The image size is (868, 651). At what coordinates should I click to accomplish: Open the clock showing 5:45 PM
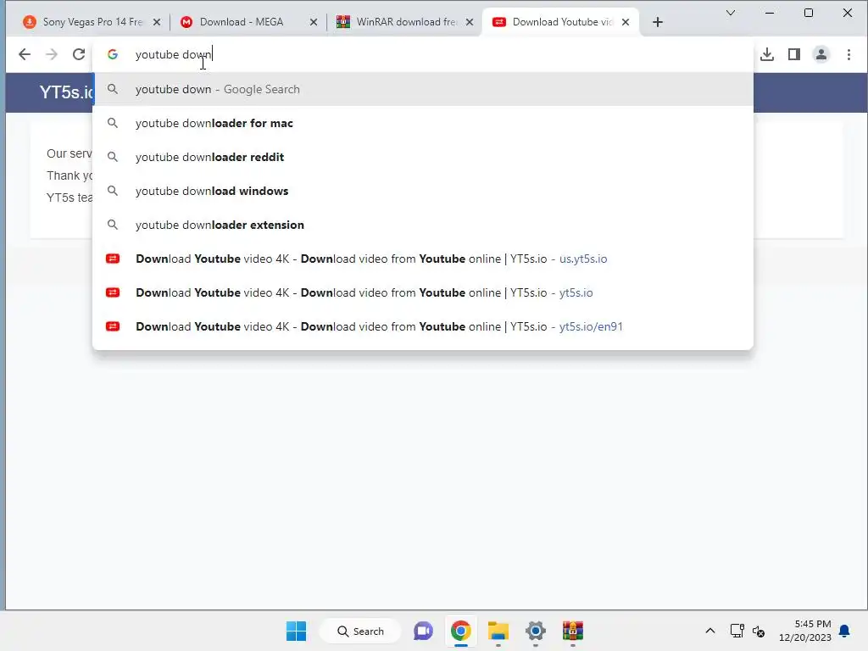click(x=805, y=631)
